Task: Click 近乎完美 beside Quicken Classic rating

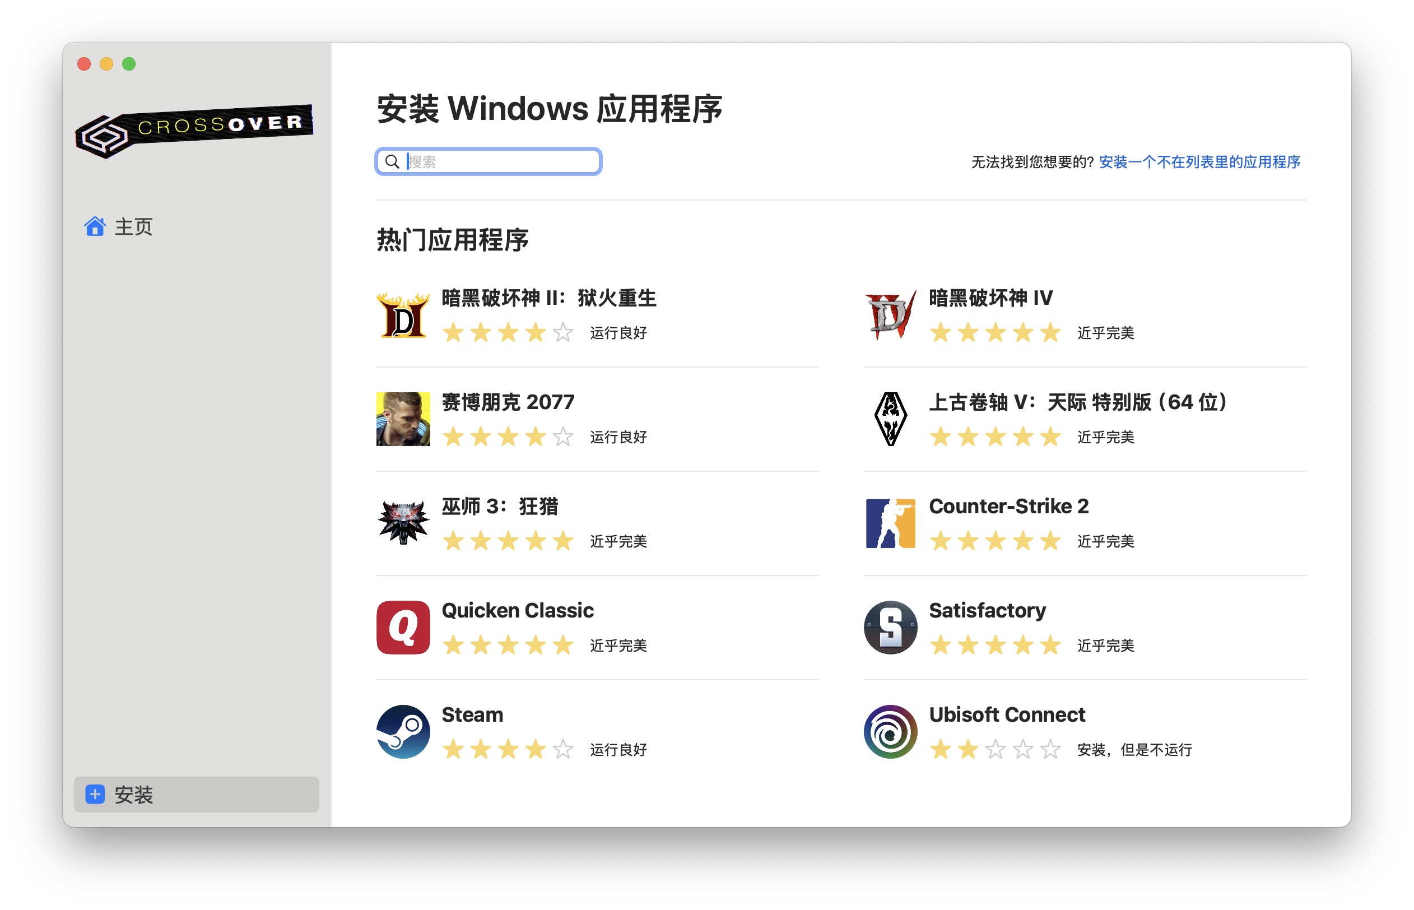Action: pyautogui.click(x=618, y=646)
